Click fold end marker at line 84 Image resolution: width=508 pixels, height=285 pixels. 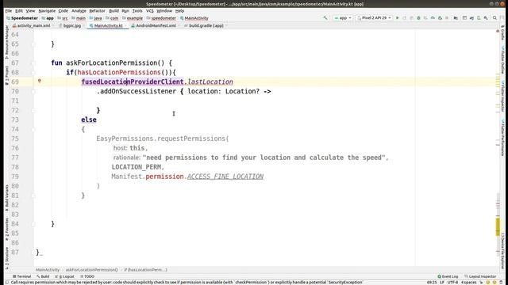point(33,224)
